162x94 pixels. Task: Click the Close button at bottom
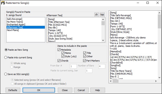pyautogui.click(x=65, y=90)
